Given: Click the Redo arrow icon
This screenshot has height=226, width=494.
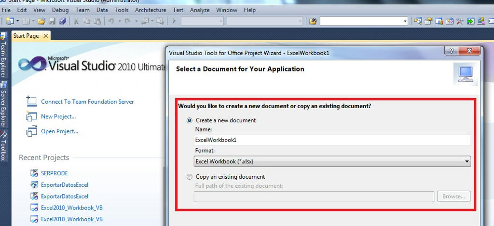Looking at the screenshot, I should coord(127,21).
